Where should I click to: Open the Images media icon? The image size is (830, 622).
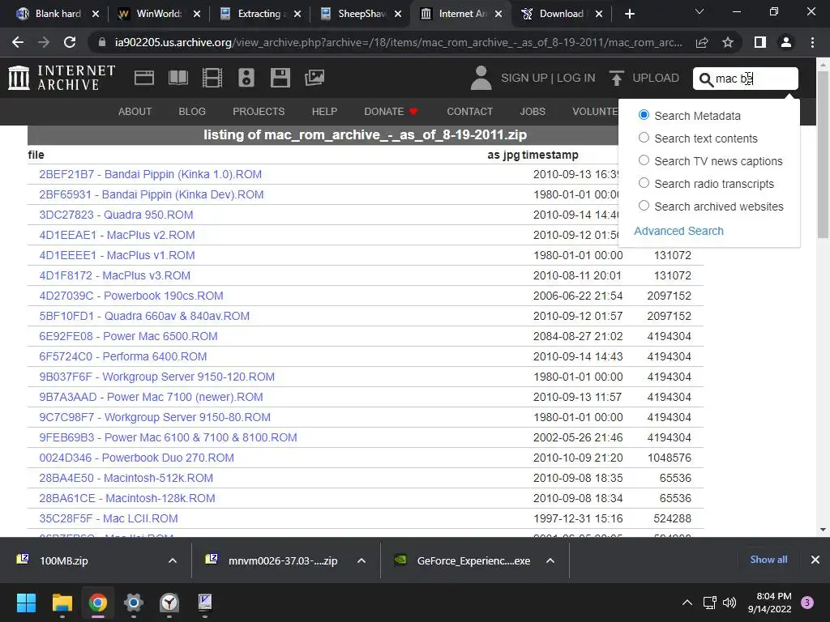pyautogui.click(x=314, y=78)
